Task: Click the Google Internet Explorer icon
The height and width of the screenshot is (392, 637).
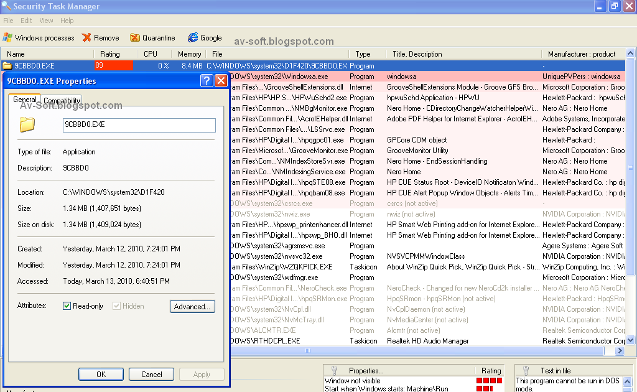Action: [193, 37]
